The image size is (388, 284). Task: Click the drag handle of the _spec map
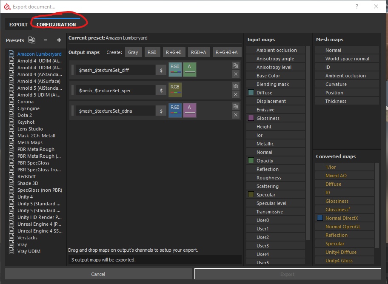pos(72,90)
